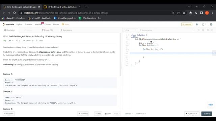Screen dimensions: 216x121
Task: Click Add to List heart
Action: point(28,41)
